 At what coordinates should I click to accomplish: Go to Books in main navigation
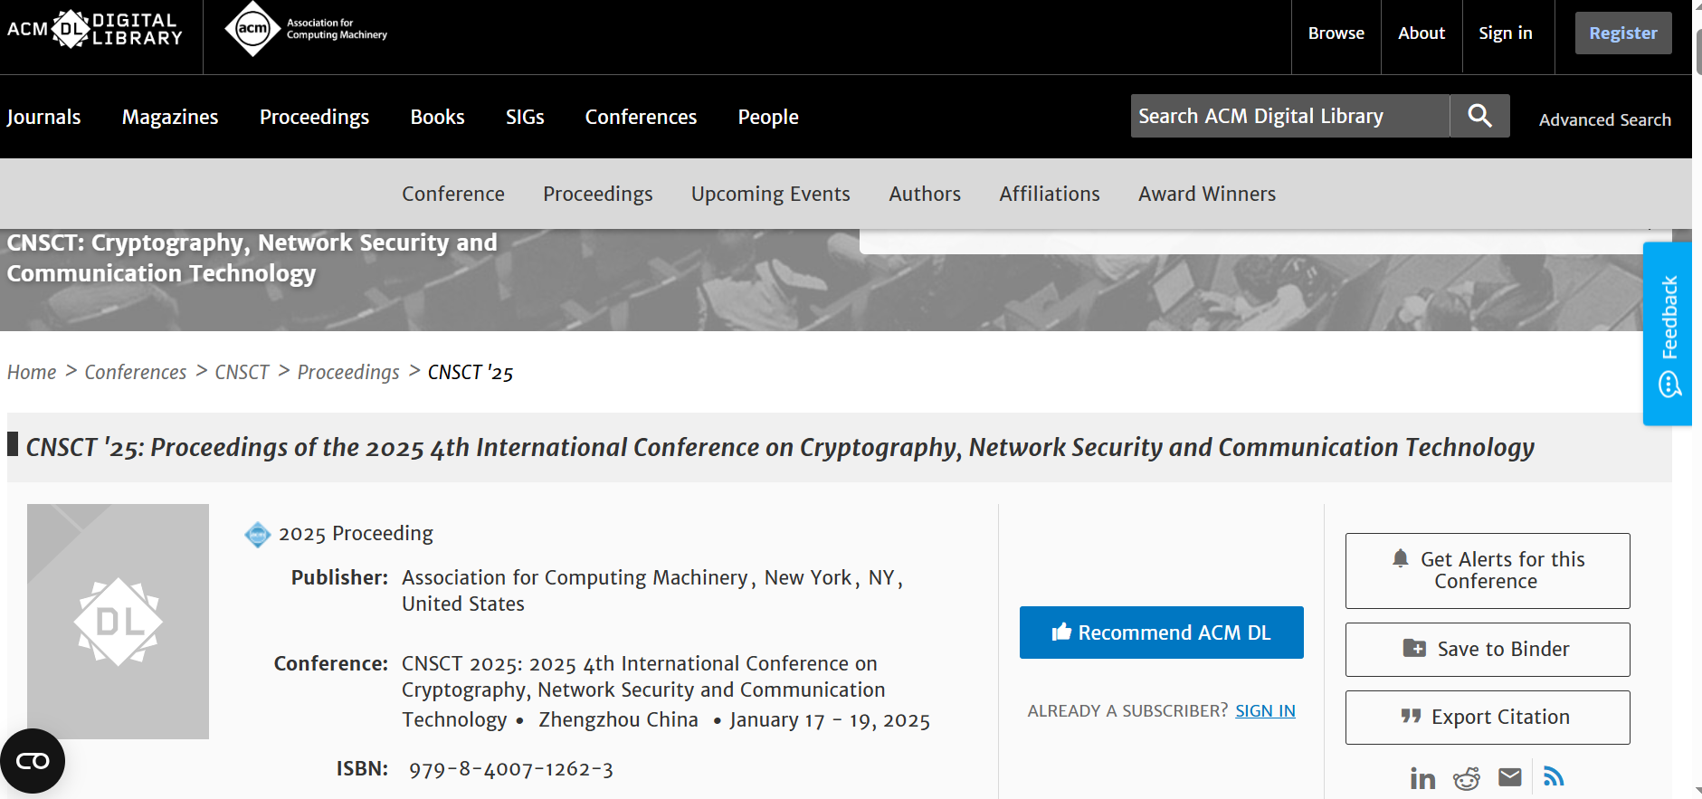pyautogui.click(x=437, y=117)
